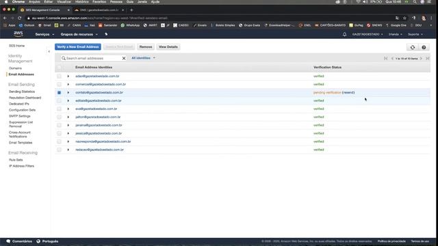
Task: Check the janaina@gazetadoestado.com.br row checkbox
Action: pyautogui.click(x=60, y=125)
